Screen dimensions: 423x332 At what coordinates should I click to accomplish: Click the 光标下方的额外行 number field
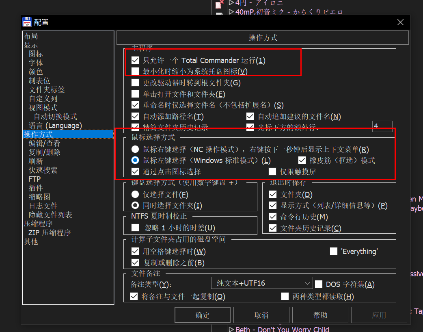coord(382,126)
